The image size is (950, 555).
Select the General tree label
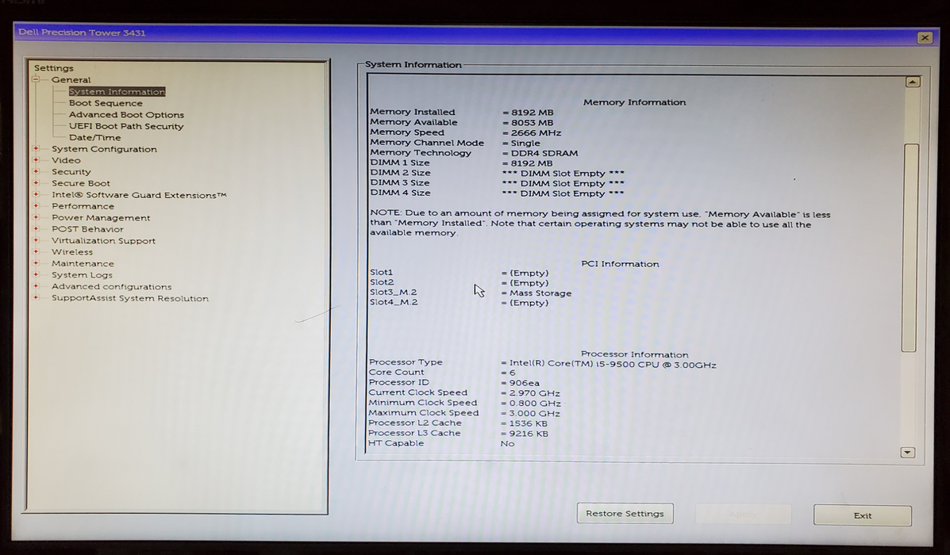(71, 79)
